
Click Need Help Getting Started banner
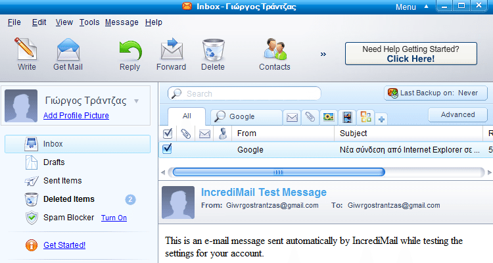pos(411,54)
